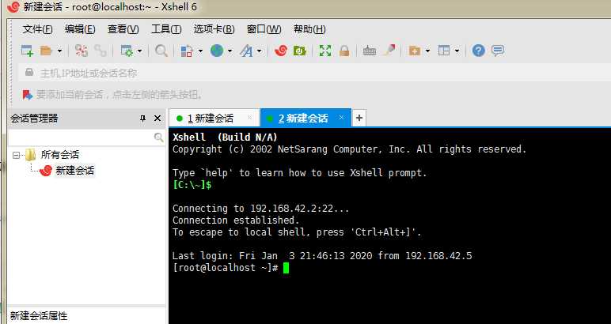611x324 pixels.
Task: Expand the Encoding globe dropdown arrow
Action: [x=230, y=51]
